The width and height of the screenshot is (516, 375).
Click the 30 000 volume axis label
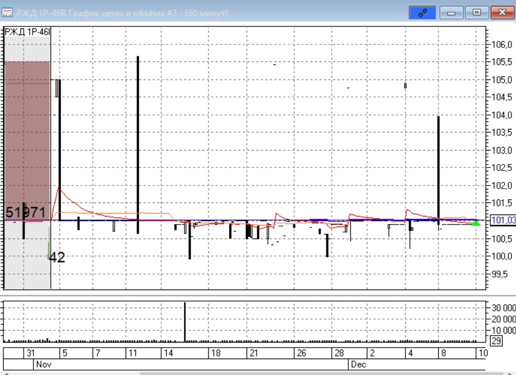point(503,308)
